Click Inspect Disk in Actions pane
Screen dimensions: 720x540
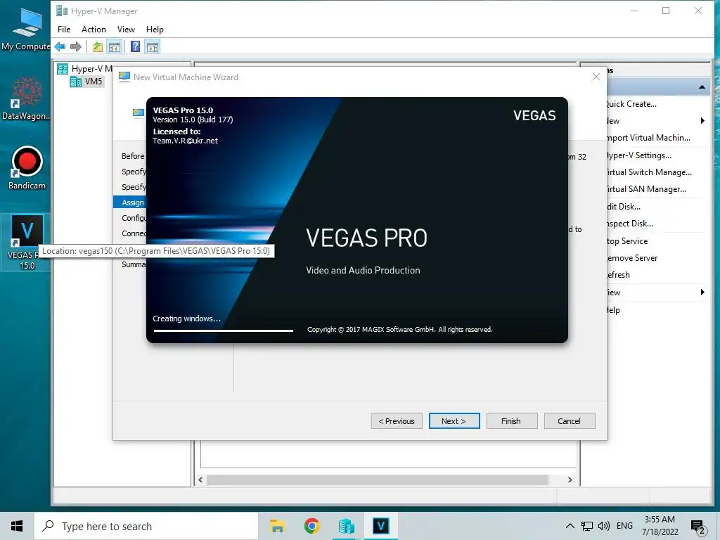pyautogui.click(x=629, y=224)
